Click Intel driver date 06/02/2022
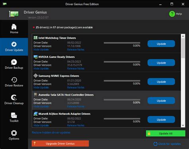Viewport: 189px width, 149px height. tap(74, 42)
